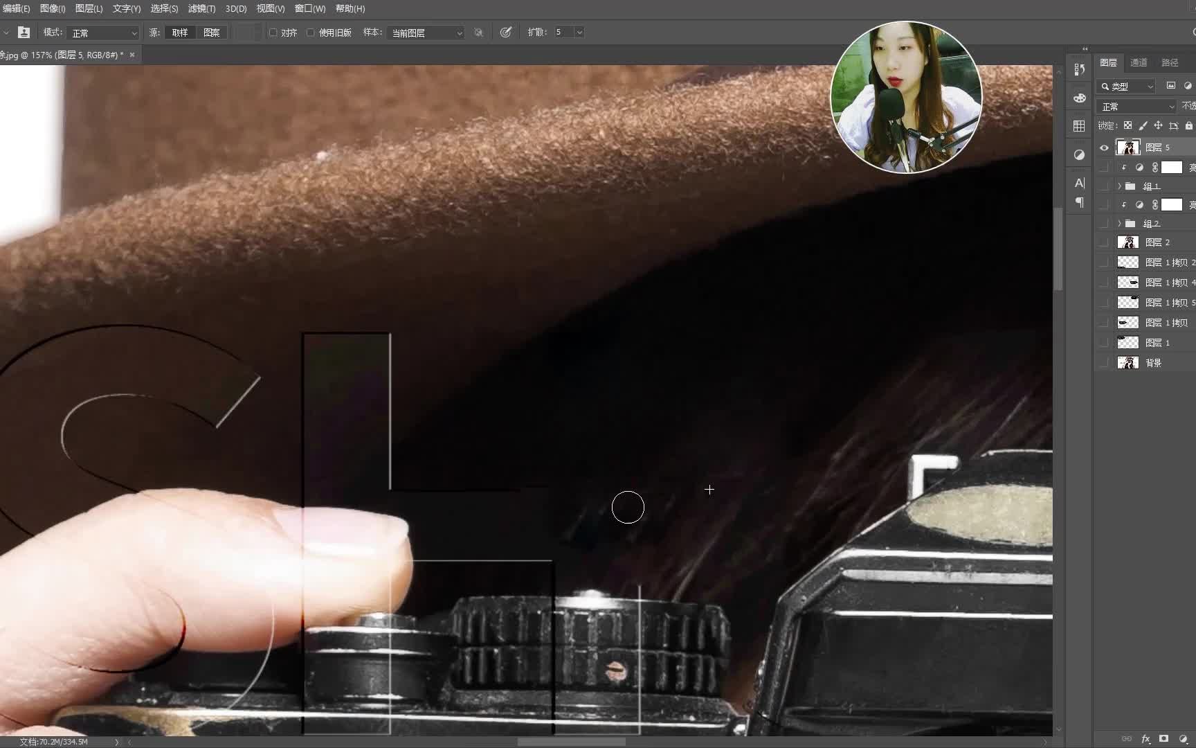Enable the 对齐 checkbox
Screen dimensions: 1196x748
click(x=273, y=33)
